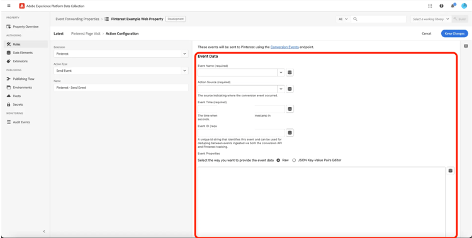Click Pinterest Page Visit breadcrumb
This screenshot has width=472, height=238.
tap(86, 34)
